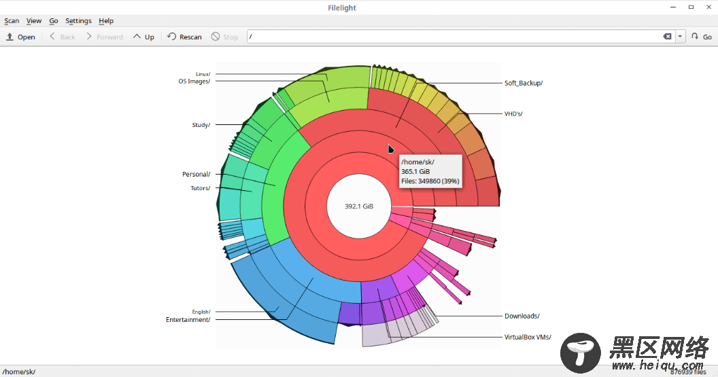This screenshot has height=377, width=718.
Task: Click the 392.1 GiB center circle
Action: pyautogui.click(x=359, y=207)
